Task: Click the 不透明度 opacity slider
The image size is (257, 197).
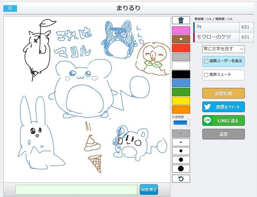Action: tap(181, 123)
